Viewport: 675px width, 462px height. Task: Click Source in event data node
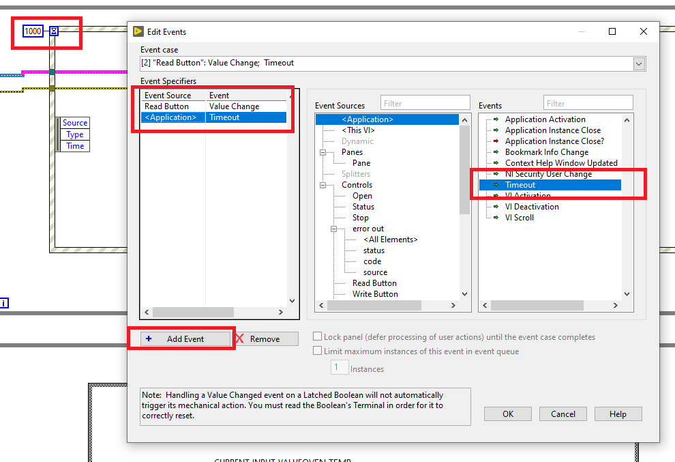click(75, 123)
